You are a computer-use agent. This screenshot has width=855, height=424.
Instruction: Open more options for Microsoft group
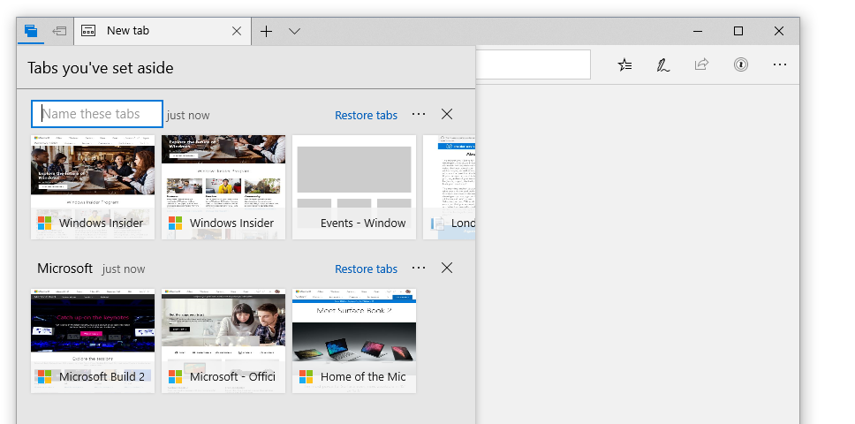[419, 269]
